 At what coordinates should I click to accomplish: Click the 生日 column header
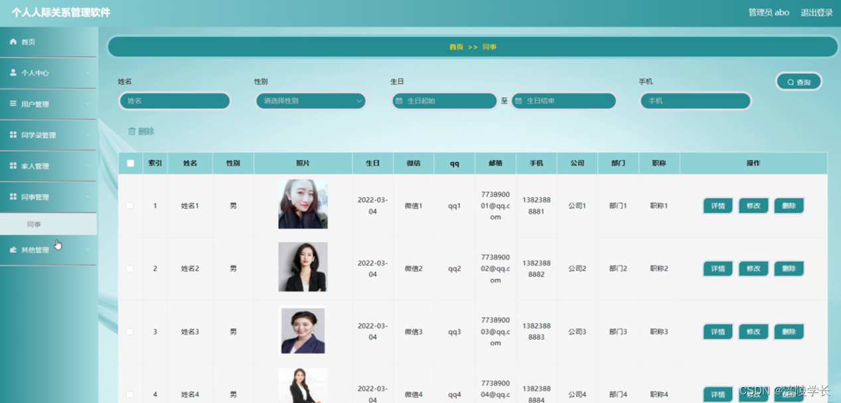click(x=372, y=163)
